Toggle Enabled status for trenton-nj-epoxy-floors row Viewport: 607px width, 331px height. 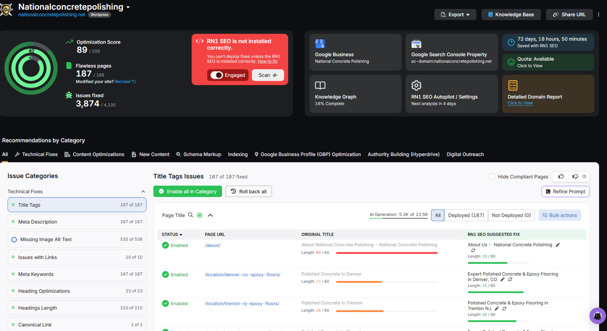(175, 303)
